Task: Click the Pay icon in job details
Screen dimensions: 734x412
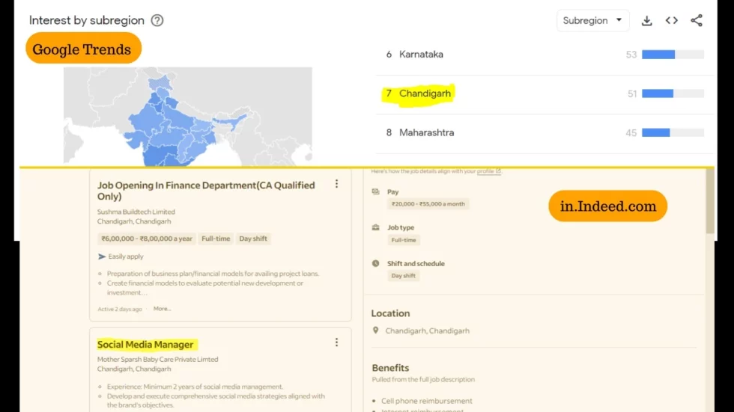Action: (375, 191)
